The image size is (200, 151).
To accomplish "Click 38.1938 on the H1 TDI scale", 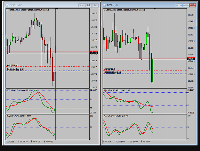I will [191, 113].
